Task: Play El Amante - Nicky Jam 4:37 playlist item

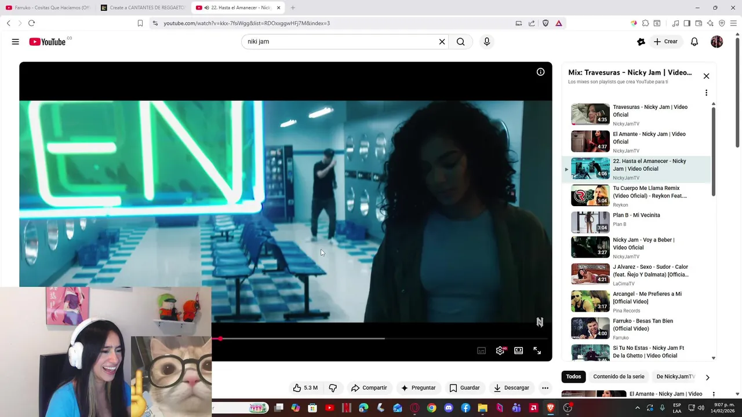Action: point(638,142)
